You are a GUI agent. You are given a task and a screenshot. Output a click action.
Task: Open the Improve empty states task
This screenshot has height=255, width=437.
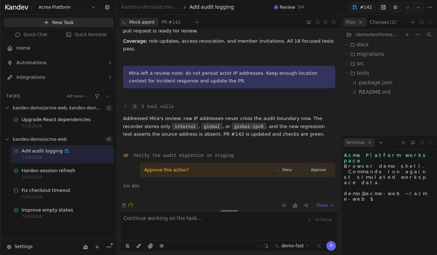tap(62, 213)
